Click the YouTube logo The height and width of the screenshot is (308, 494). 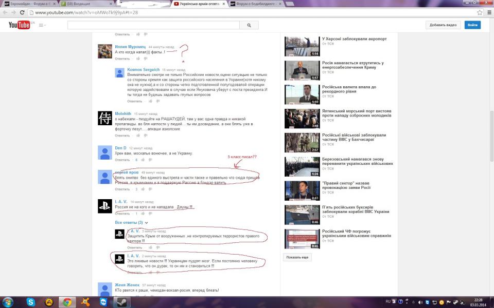click(x=19, y=25)
